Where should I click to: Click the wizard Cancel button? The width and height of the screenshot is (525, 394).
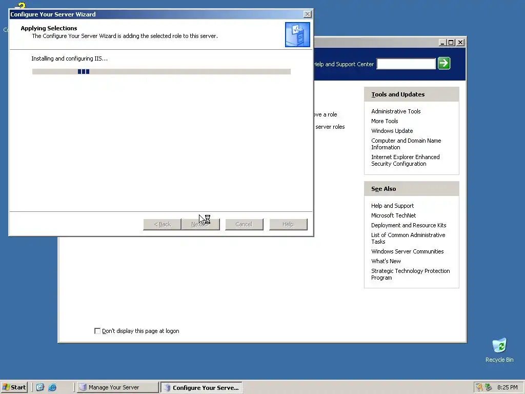point(244,224)
